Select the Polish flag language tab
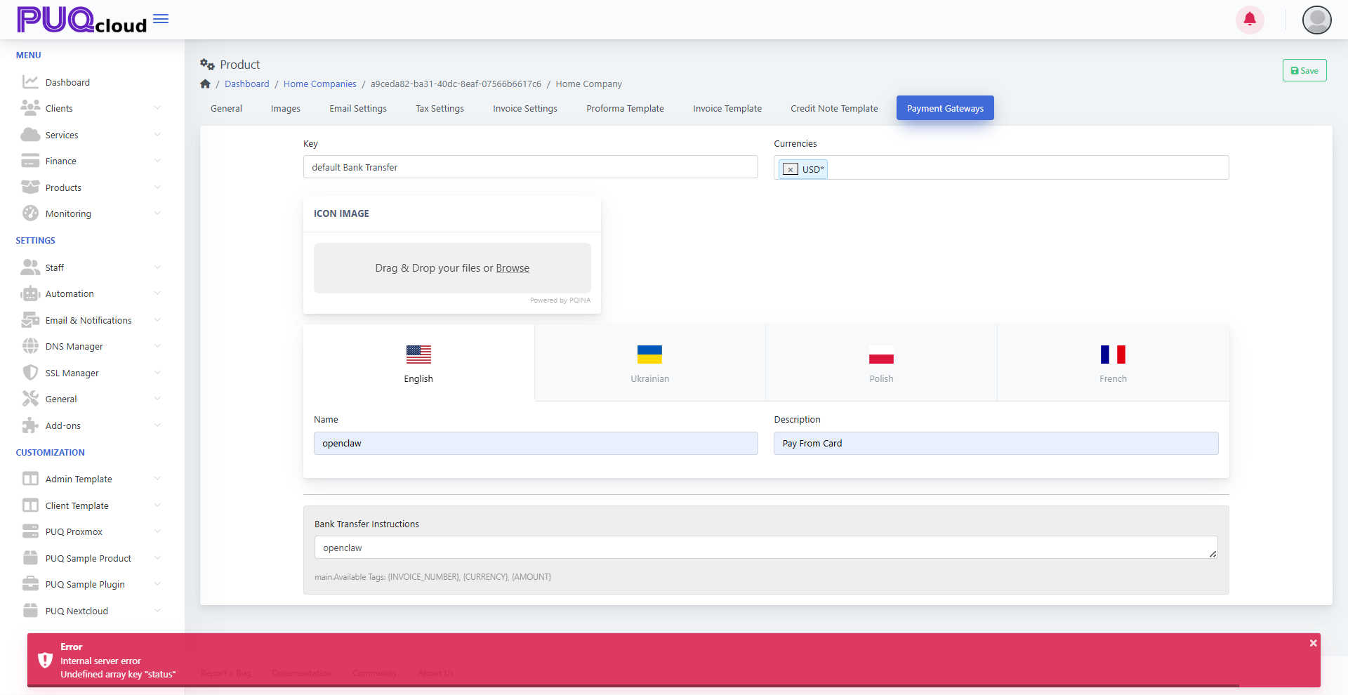 881,363
